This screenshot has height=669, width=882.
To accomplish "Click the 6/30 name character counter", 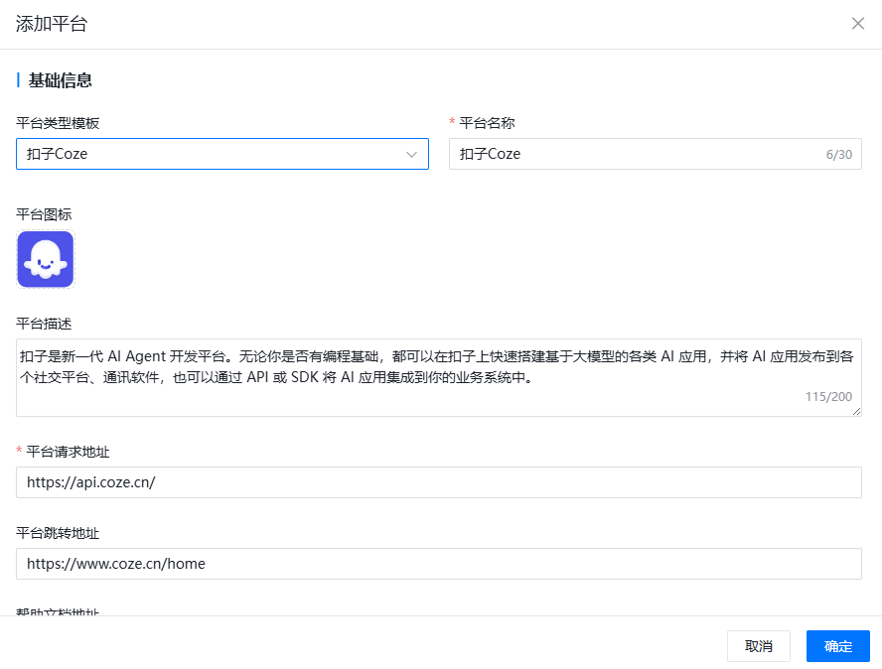I will pos(838,155).
